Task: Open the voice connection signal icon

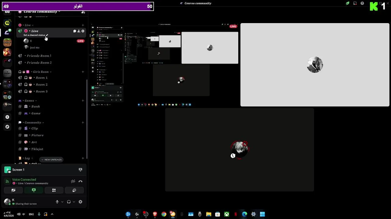Action: click(x=7, y=181)
